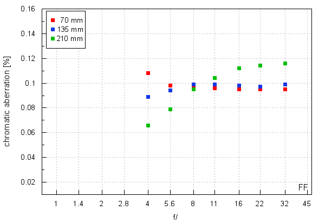Image resolution: width=325 pixels, height=224 pixels.
Task: Select the blue data point at f/4
Action: click(x=148, y=97)
